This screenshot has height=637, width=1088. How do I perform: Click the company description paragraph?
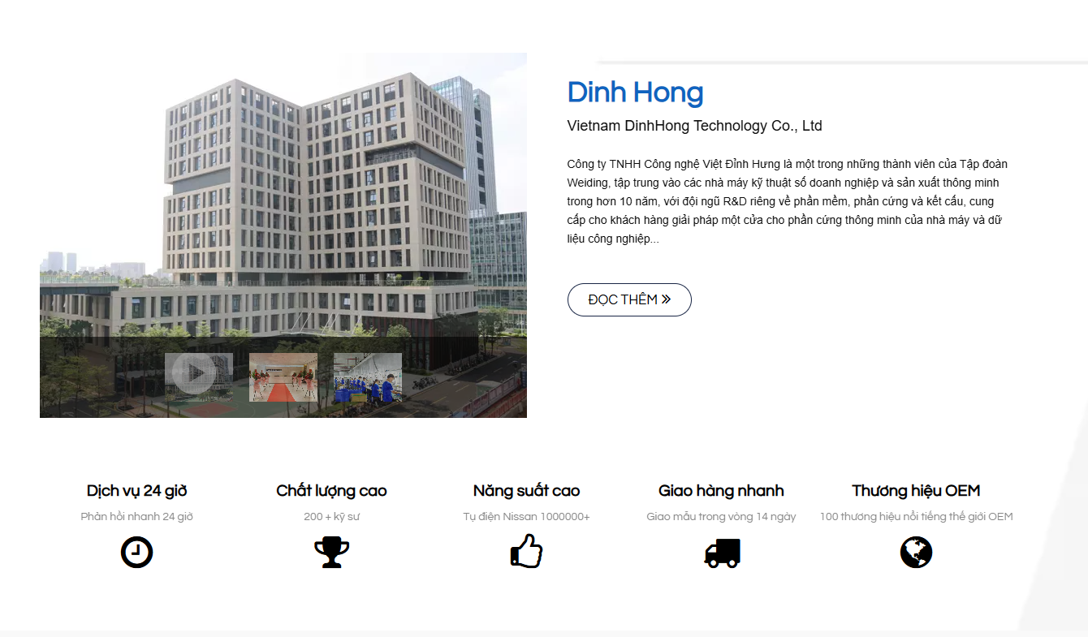click(x=788, y=201)
